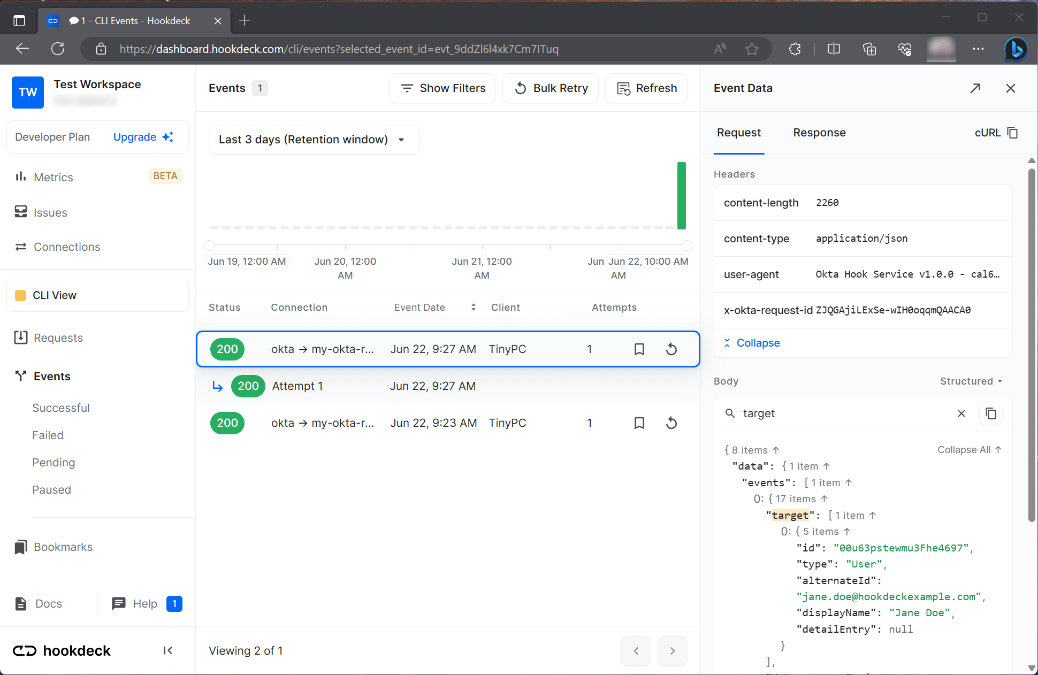This screenshot has width=1038, height=675.
Task: Copy the filtered body search results
Action: click(990, 413)
